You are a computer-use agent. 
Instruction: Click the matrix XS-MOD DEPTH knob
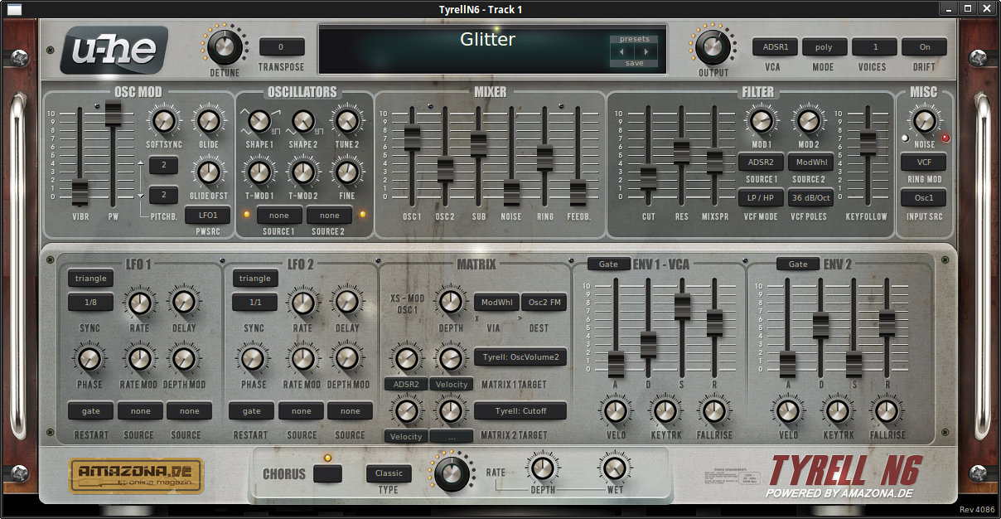[x=450, y=303]
